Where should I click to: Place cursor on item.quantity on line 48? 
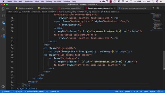click(70, 25)
